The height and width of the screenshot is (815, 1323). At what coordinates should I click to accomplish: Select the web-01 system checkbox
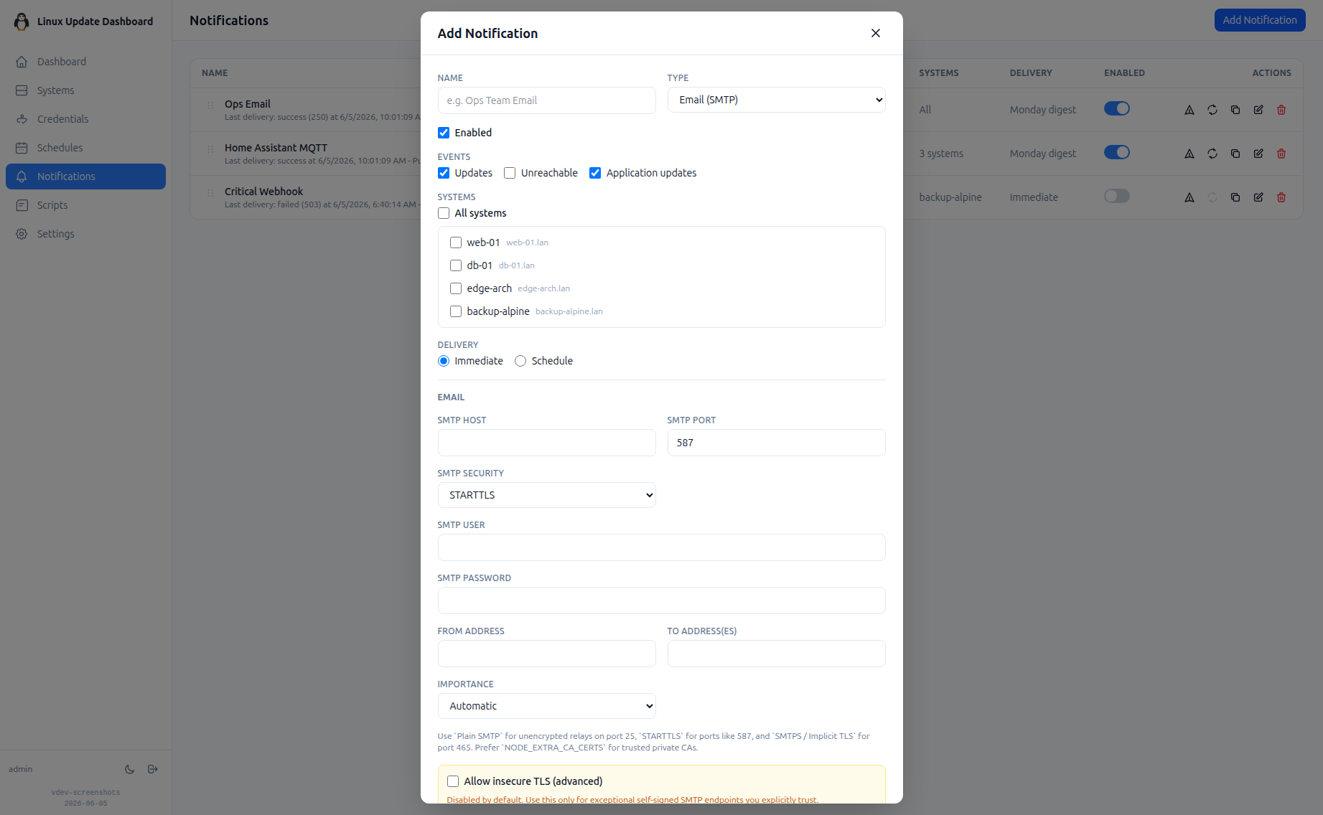click(x=456, y=242)
